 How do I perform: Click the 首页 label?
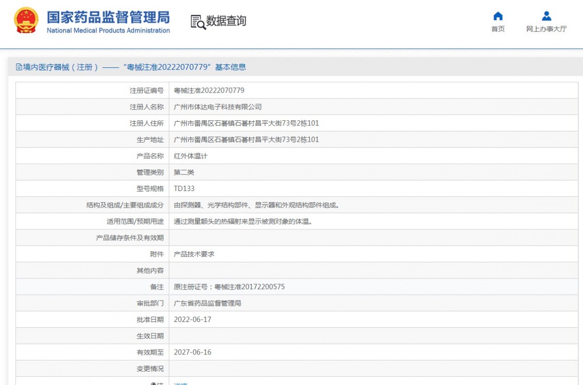click(x=498, y=29)
